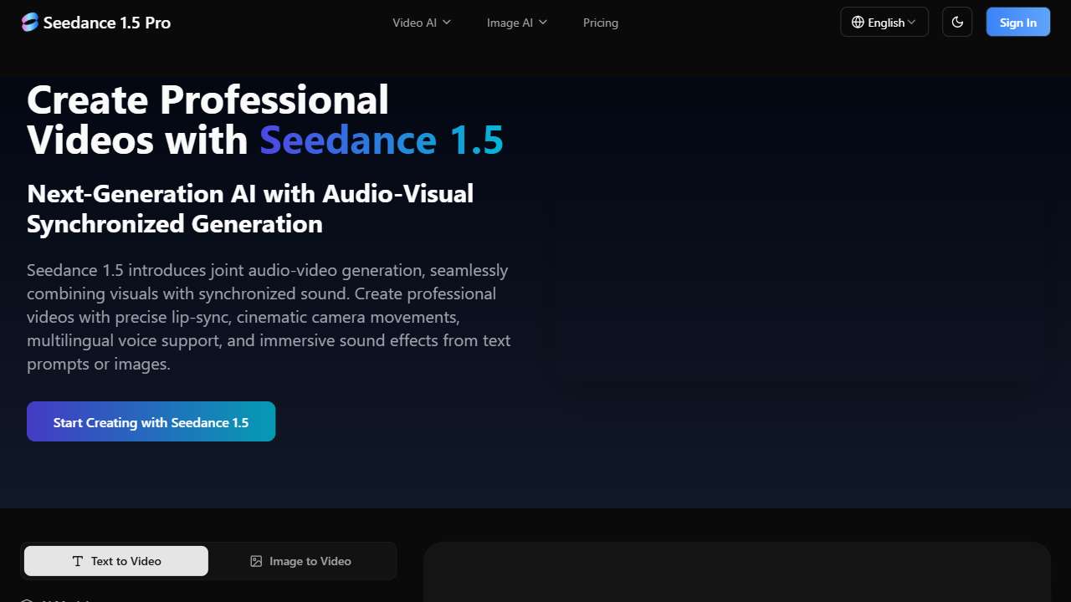Toggle dark mode with moon icon
Image resolution: width=1071 pixels, height=602 pixels.
coord(957,23)
